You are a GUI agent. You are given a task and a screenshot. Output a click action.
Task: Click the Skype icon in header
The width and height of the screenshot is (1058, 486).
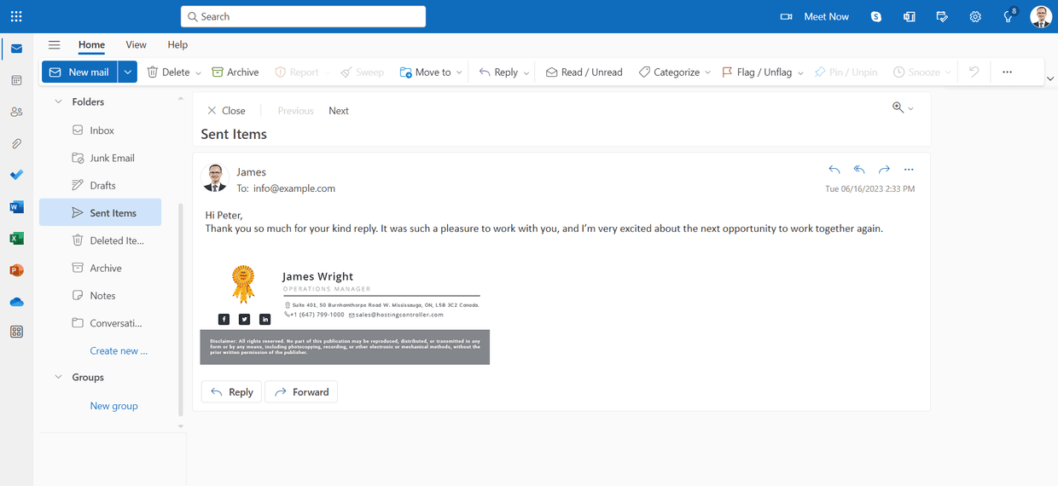tap(876, 16)
